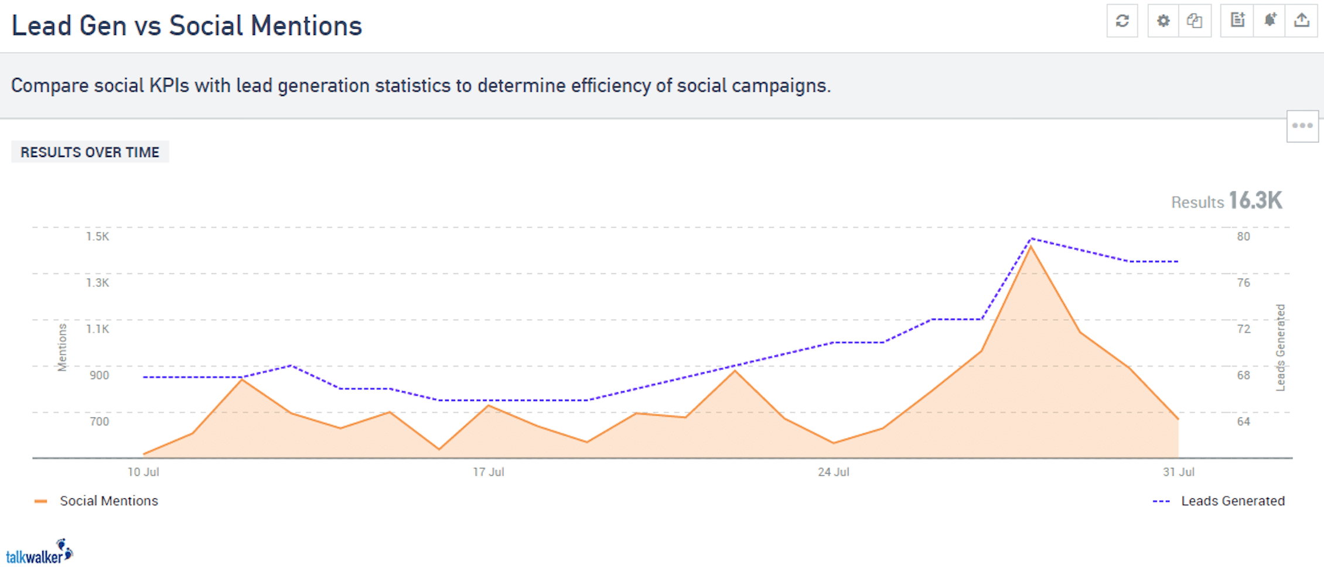The height and width of the screenshot is (568, 1324).
Task: Click the orange Social Mentions legend swatch
Action: pos(40,501)
